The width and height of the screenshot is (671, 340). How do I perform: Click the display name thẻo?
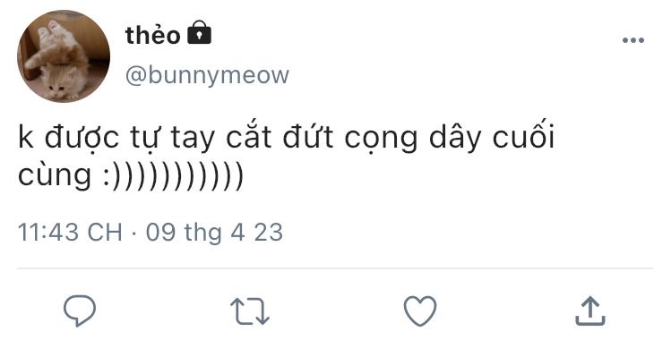(153, 34)
